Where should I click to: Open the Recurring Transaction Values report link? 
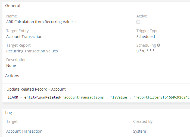[x=32, y=51]
